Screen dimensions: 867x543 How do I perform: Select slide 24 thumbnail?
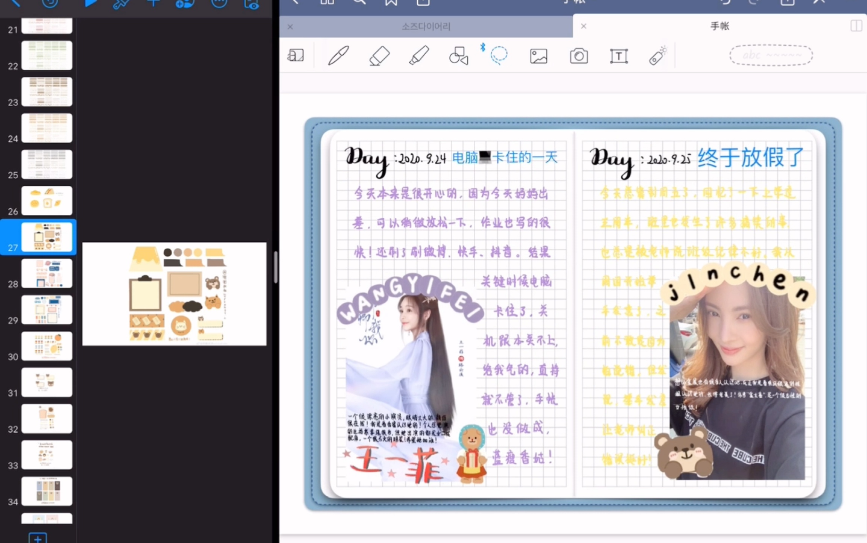point(47,128)
